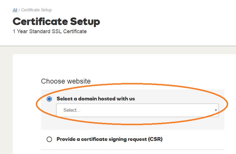Screen dimensions: 236x154
Task: Click the Provide a certificate signing request label
Action: click(x=109, y=139)
